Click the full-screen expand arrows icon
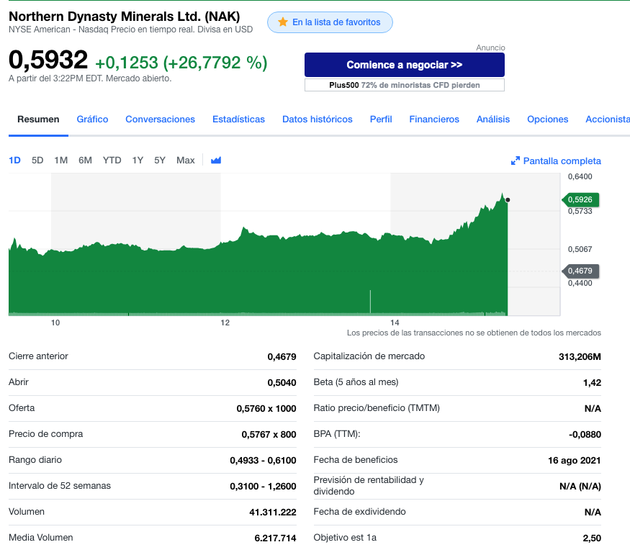630x555 pixels. pyautogui.click(x=515, y=161)
